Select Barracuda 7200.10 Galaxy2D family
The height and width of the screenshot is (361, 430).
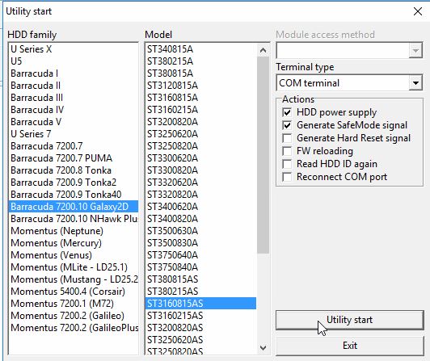74,207
